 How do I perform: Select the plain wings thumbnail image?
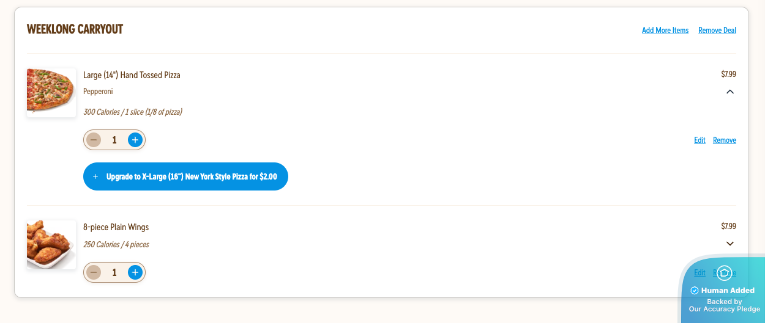click(x=51, y=245)
